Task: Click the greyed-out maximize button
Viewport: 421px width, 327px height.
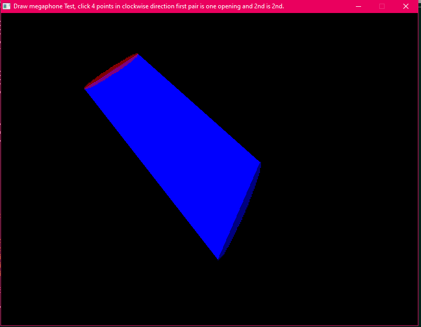Action: (x=382, y=6)
